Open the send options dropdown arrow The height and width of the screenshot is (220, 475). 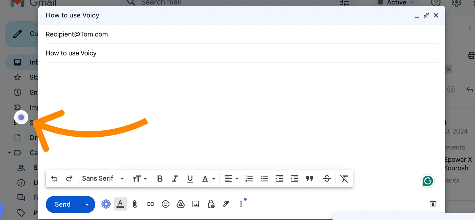(x=87, y=204)
